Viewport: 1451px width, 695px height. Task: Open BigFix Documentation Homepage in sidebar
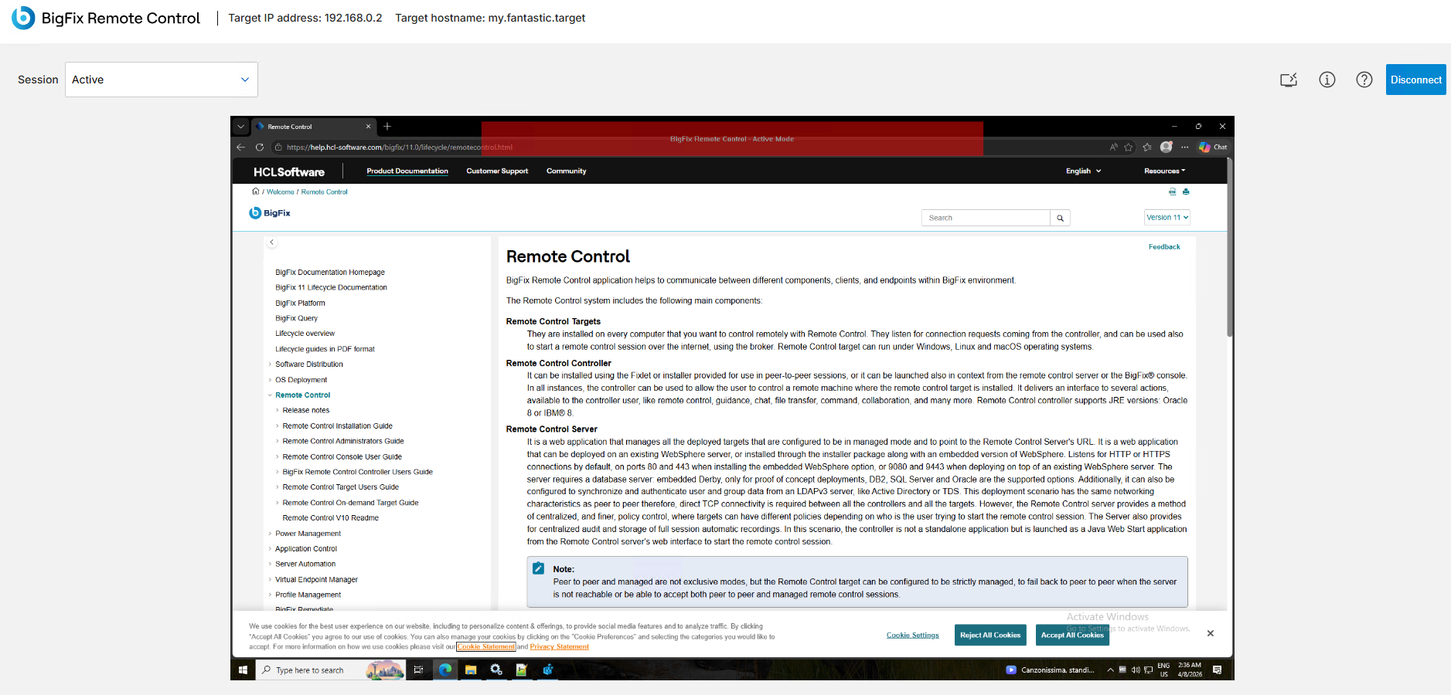point(330,273)
